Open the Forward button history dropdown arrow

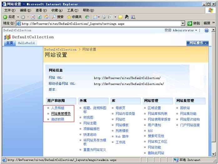coord(28,17)
